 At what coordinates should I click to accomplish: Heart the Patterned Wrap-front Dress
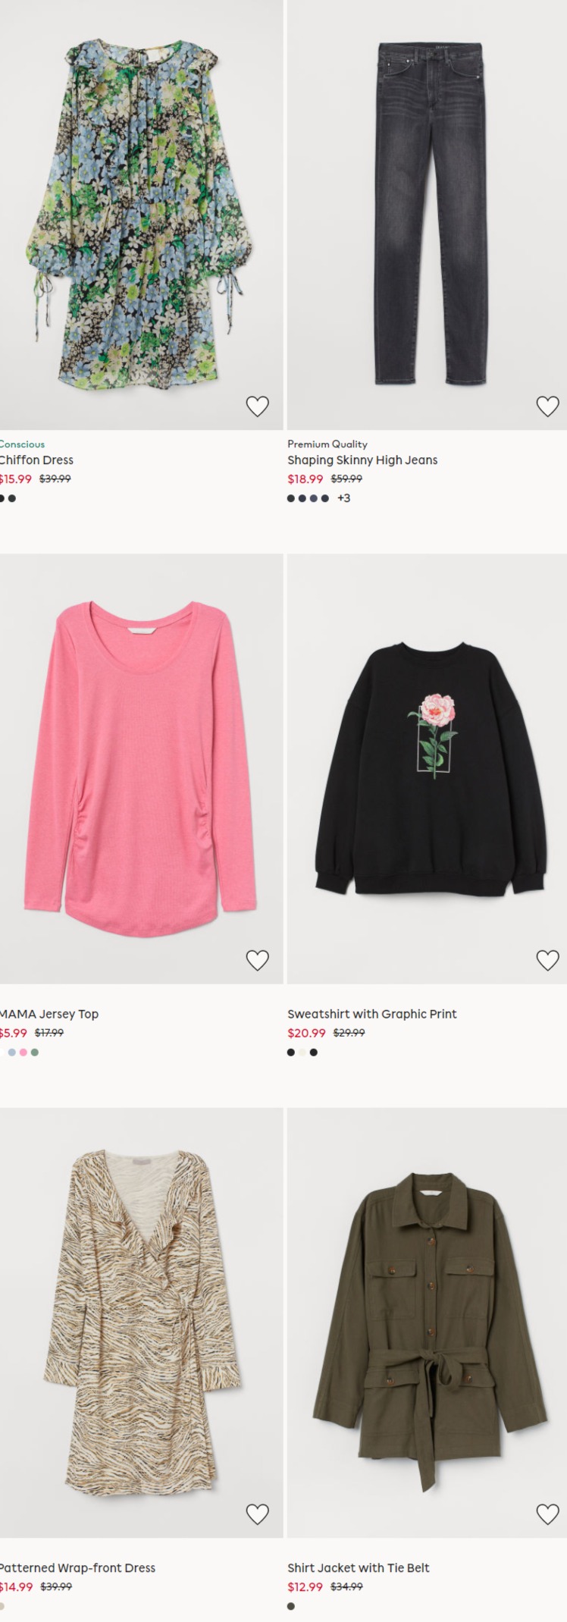click(258, 1514)
